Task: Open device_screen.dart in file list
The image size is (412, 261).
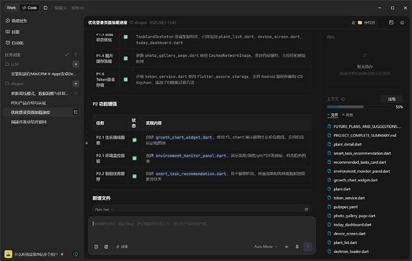Action: point(349,234)
